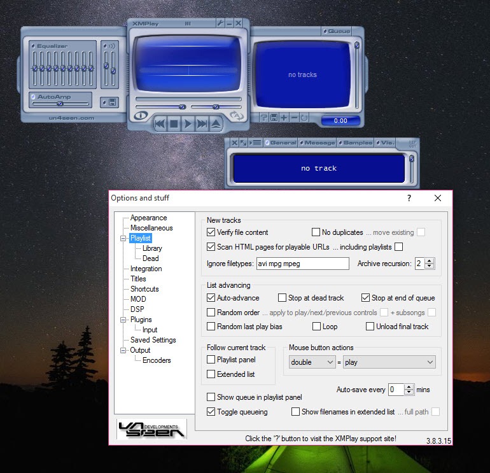Click the 0:00 playlist time display

(x=340, y=121)
